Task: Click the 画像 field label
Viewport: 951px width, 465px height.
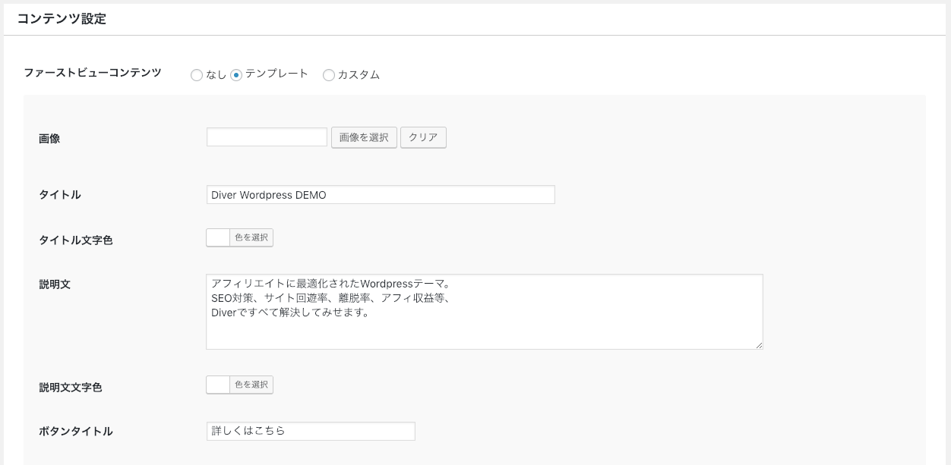Action: coord(49,139)
